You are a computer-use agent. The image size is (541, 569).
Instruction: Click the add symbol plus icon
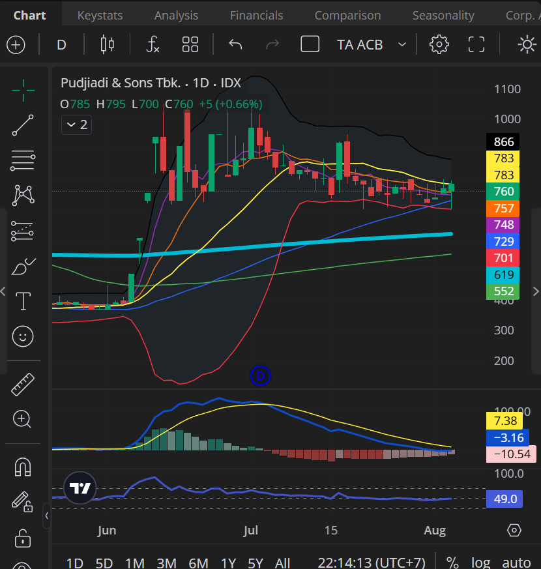(x=16, y=45)
